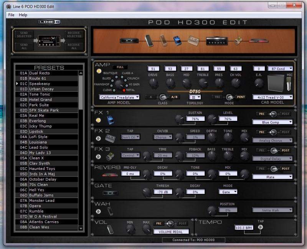
Task: Open the File menu
Action: [11, 15]
